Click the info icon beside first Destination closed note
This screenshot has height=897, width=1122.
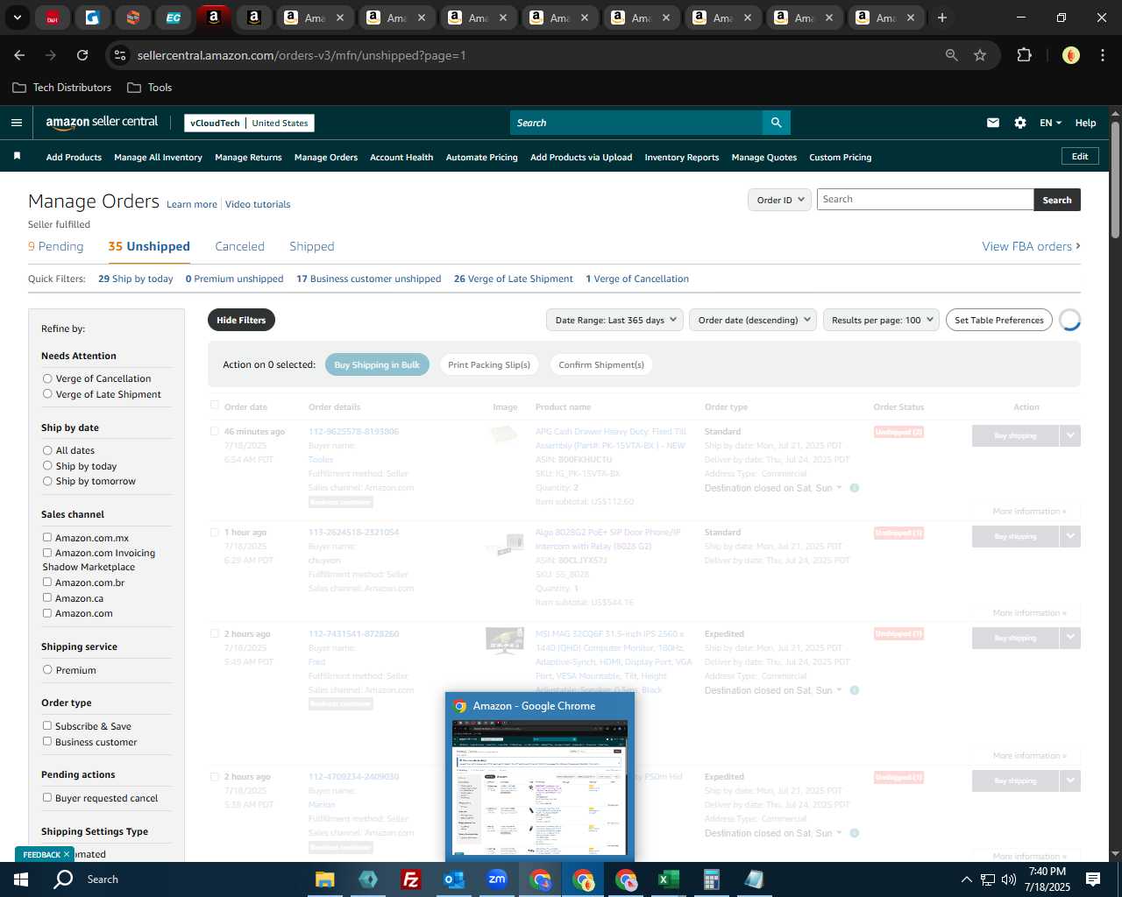point(854,488)
